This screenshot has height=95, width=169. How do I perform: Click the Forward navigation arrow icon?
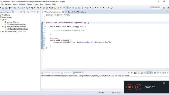106,8
